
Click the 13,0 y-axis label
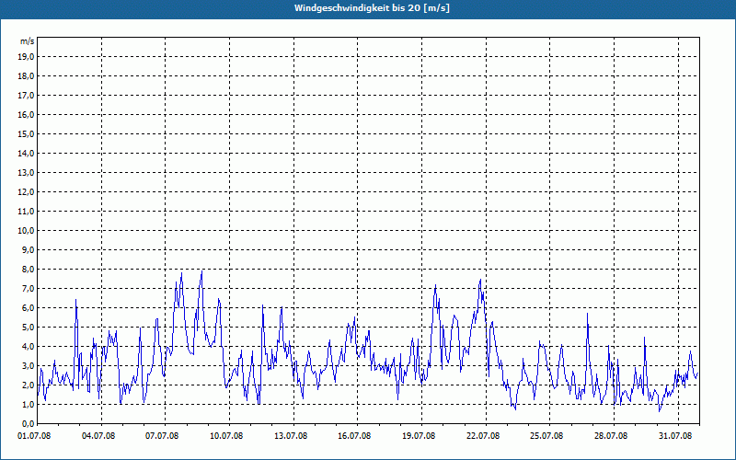[27, 173]
